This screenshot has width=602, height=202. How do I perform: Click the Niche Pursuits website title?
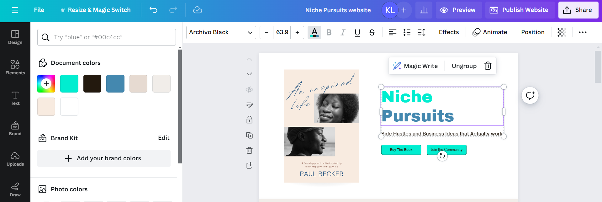click(x=338, y=10)
